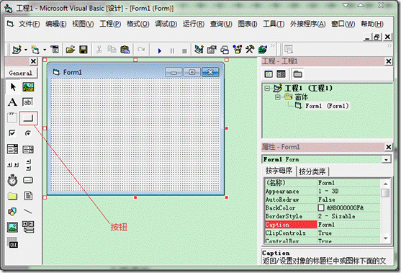Image resolution: width=401 pixels, height=273 pixels.
Task: Collapse the 窗体 folder tree node
Action: pyautogui.click(x=277, y=97)
